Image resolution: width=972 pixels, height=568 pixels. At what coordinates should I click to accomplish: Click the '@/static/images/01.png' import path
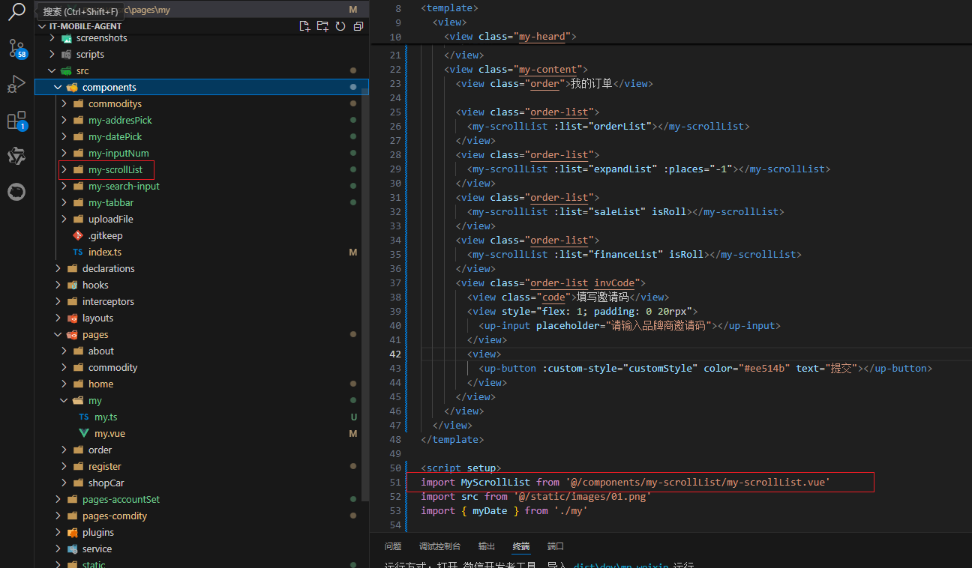[x=582, y=496]
